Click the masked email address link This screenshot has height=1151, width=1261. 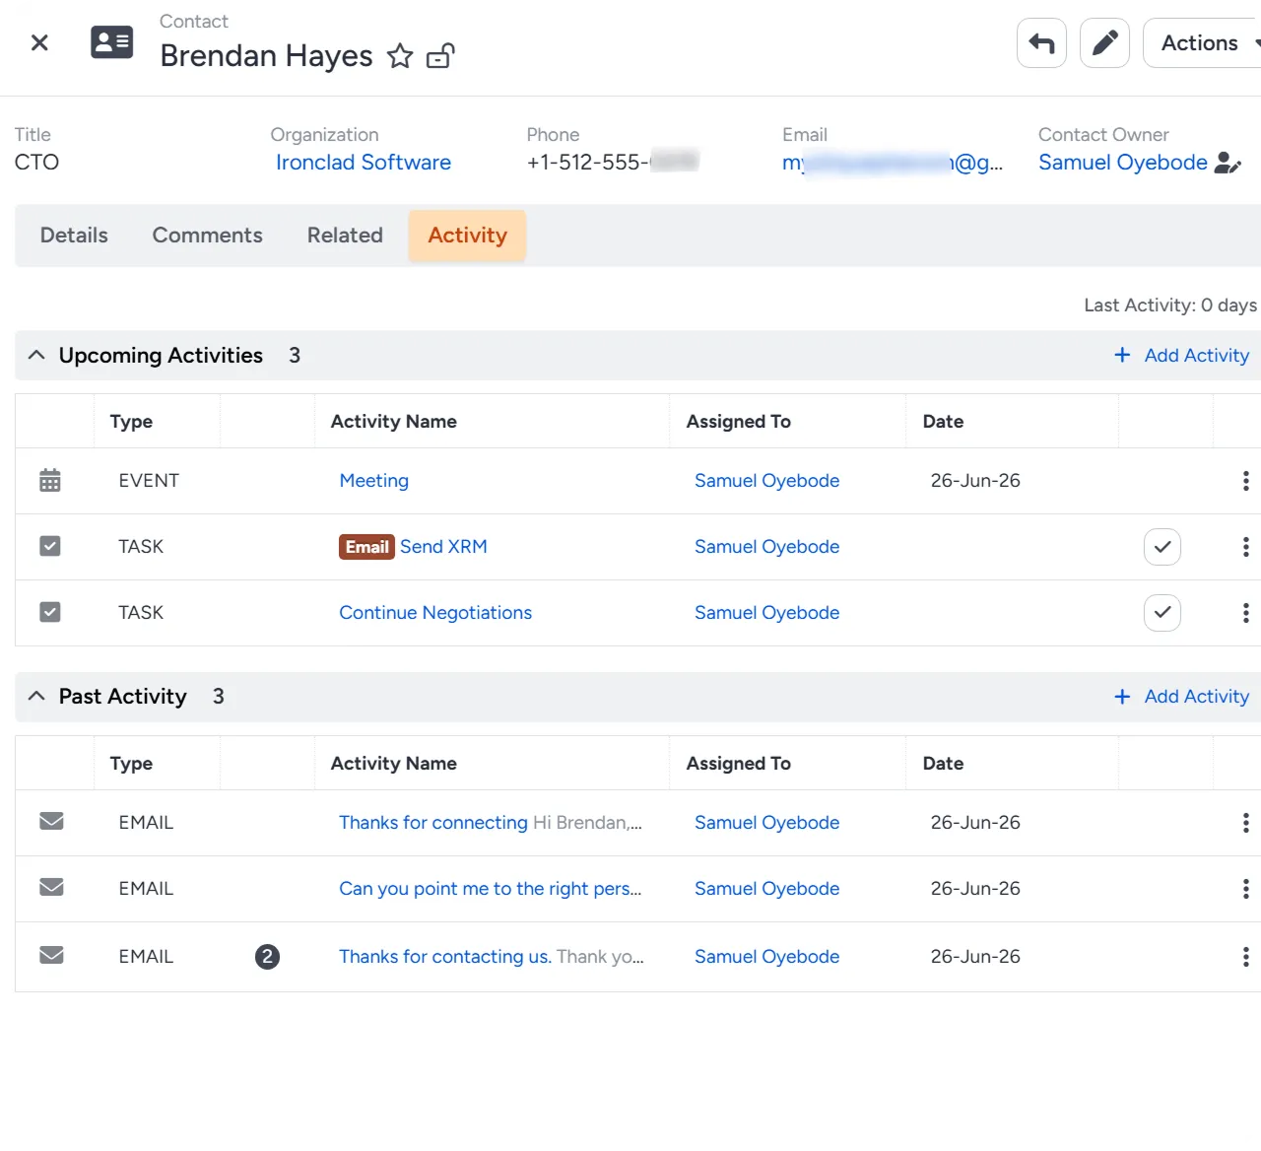tap(893, 163)
